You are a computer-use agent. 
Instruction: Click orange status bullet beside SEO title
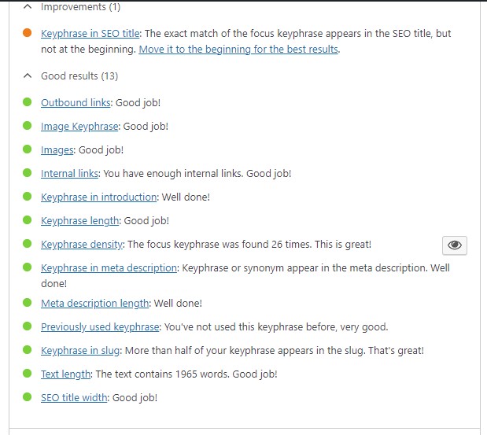click(28, 32)
